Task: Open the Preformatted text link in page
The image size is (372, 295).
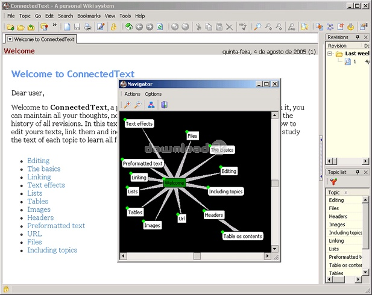Action: (56, 226)
